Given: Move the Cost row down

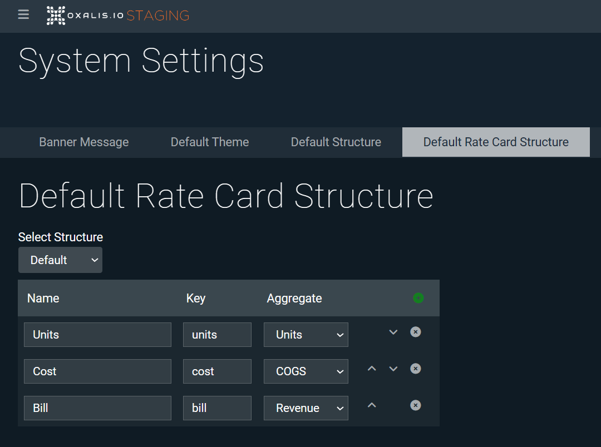Looking at the screenshot, I should 393,368.
